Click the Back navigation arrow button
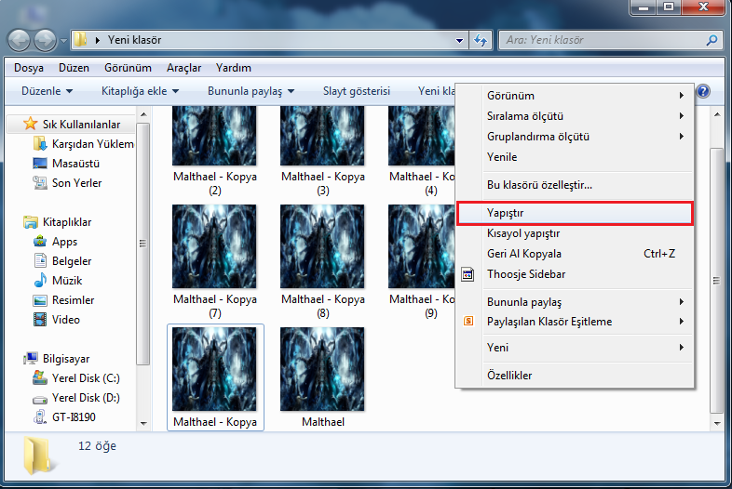732x489 pixels. pyautogui.click(x=19, y=40)
